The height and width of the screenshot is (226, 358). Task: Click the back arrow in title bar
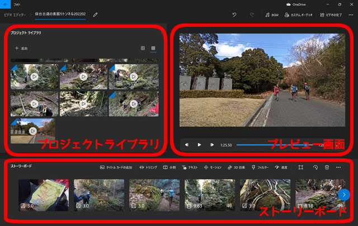(5, 4)
